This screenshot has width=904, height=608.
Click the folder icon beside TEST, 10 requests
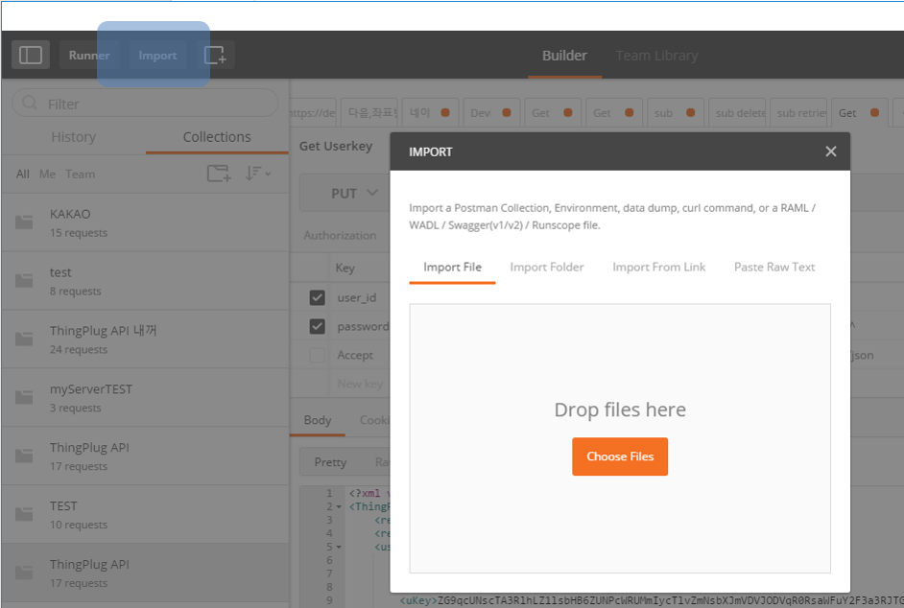click(24, 514)
